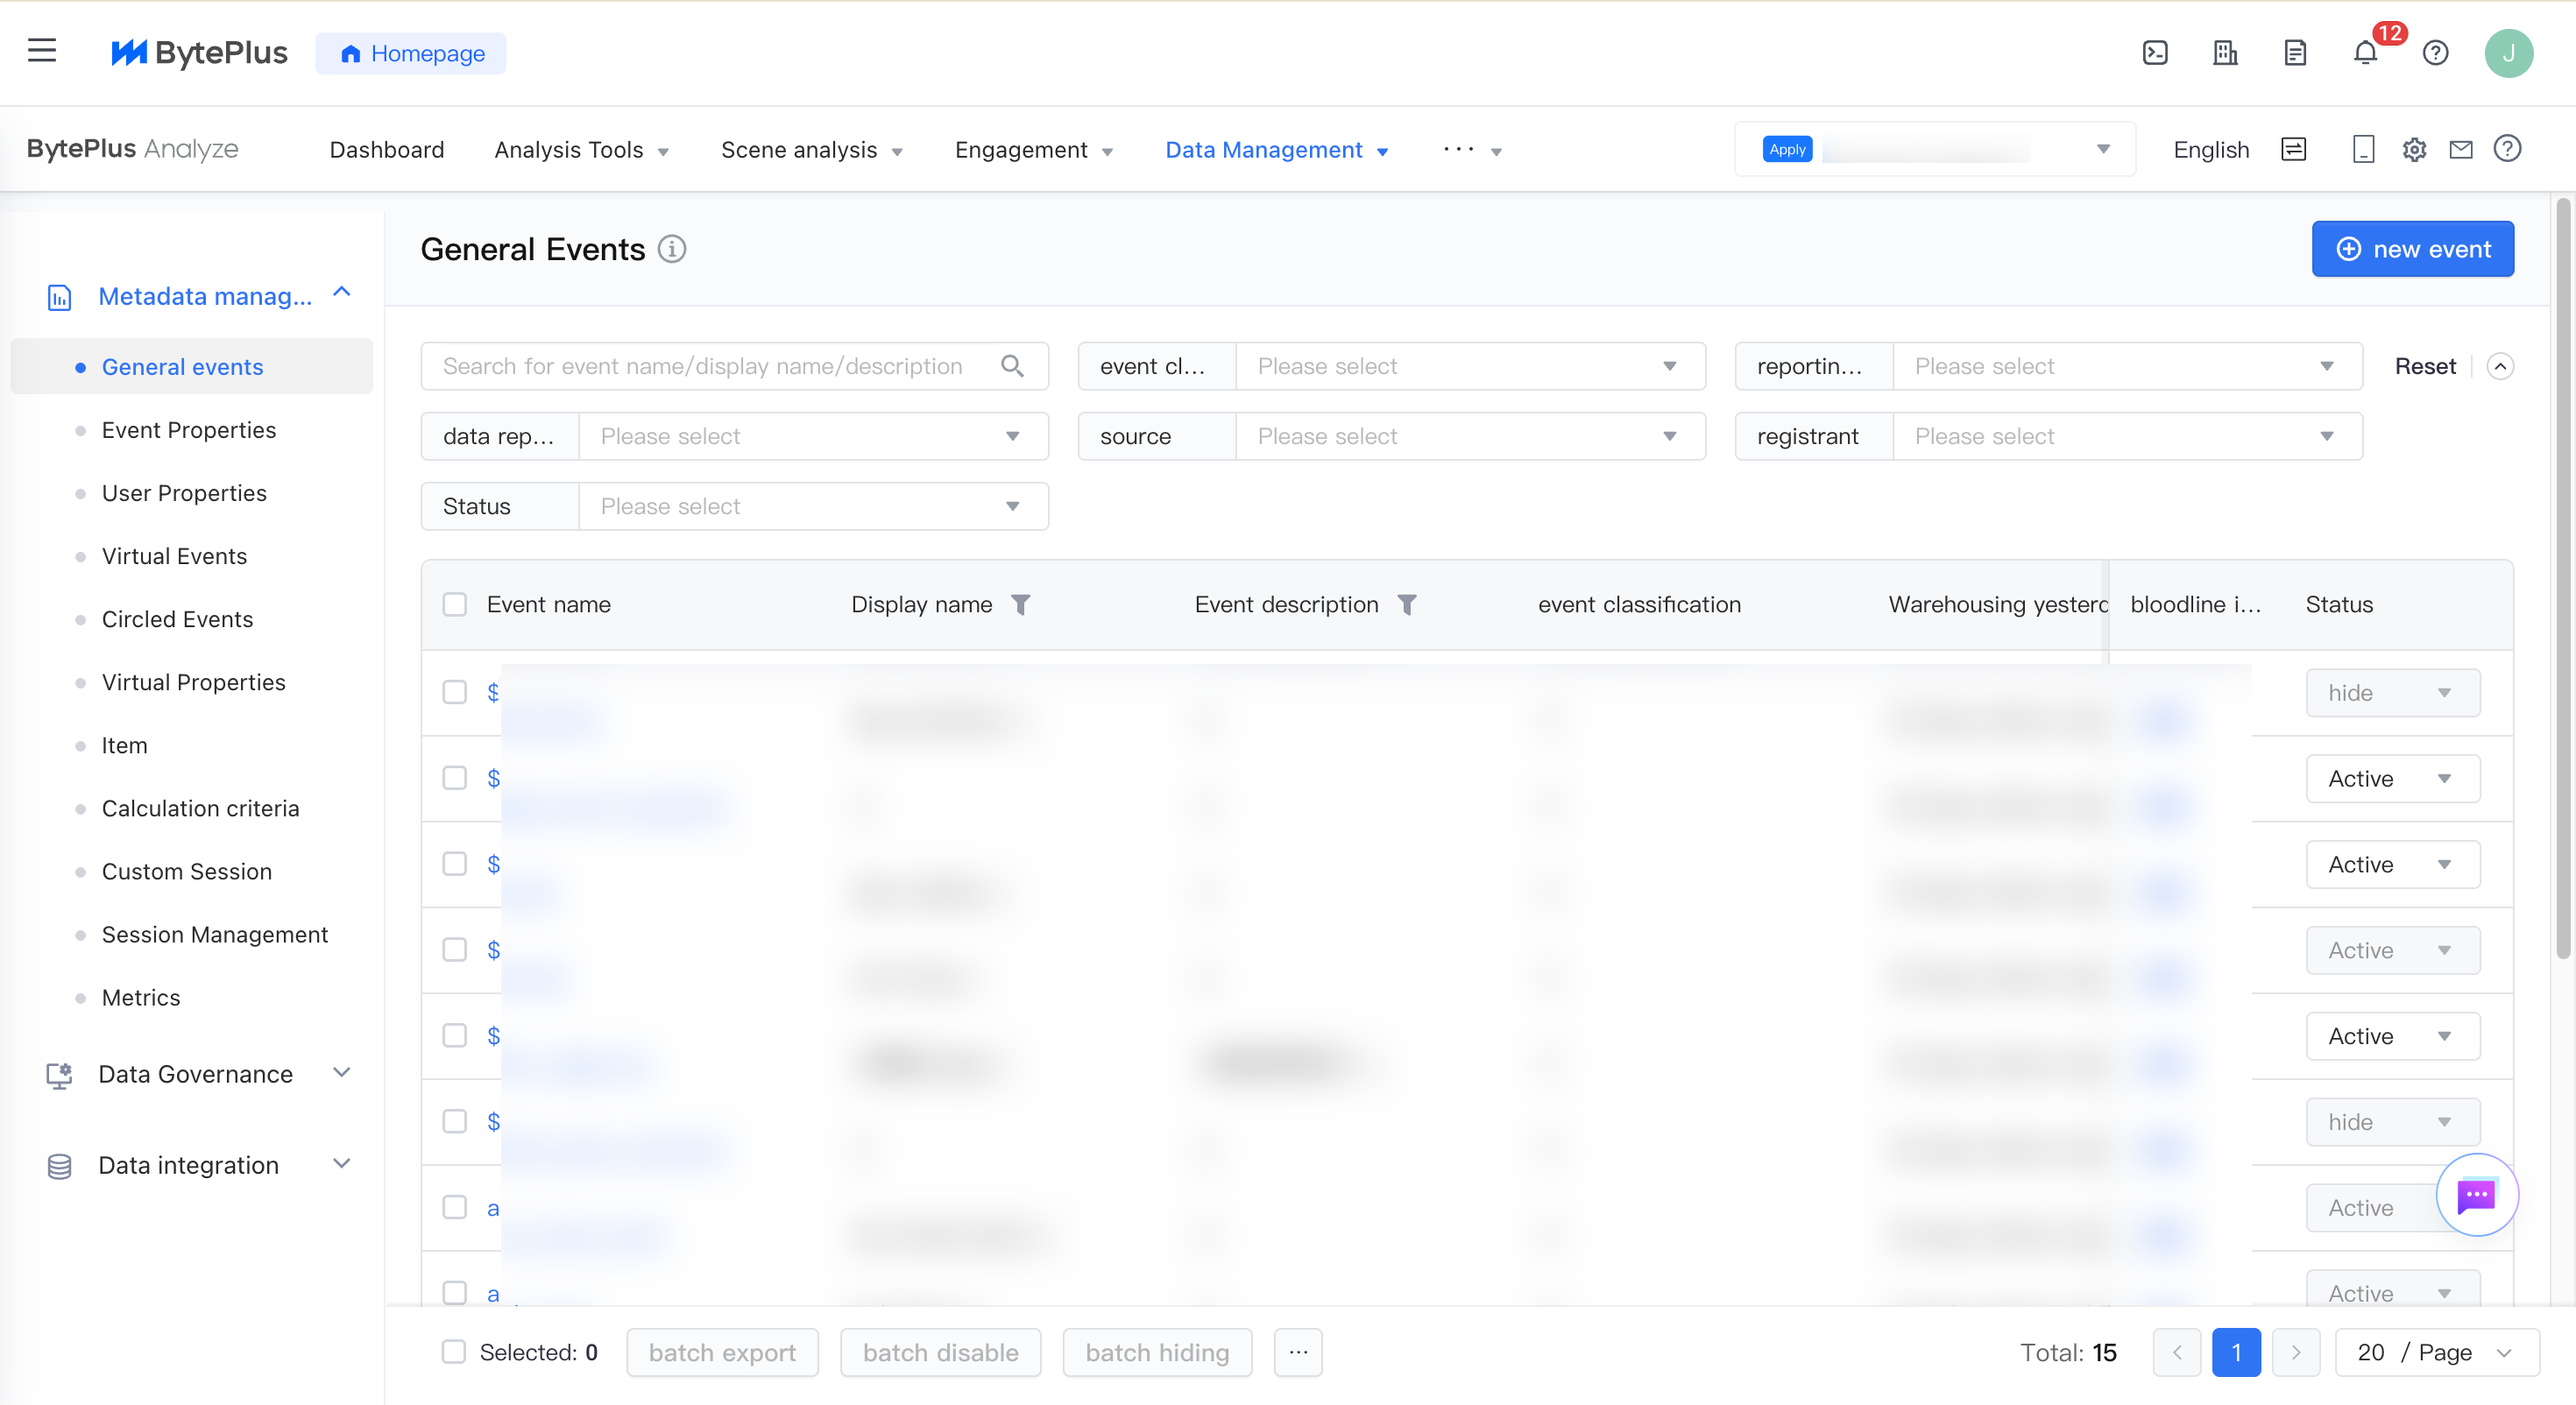2576x1405 pixels.
Task: Open the cloud shell terminal icon
Action: (x=2155, y=53)
